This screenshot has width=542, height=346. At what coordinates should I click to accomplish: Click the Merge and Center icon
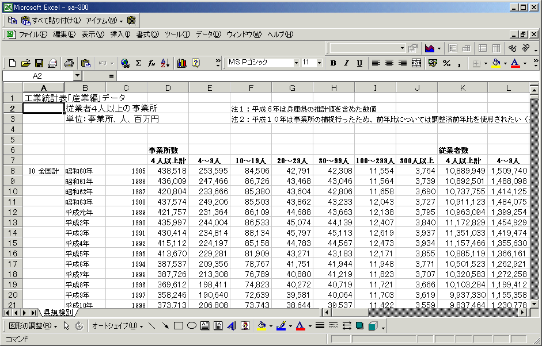(416, 63)
